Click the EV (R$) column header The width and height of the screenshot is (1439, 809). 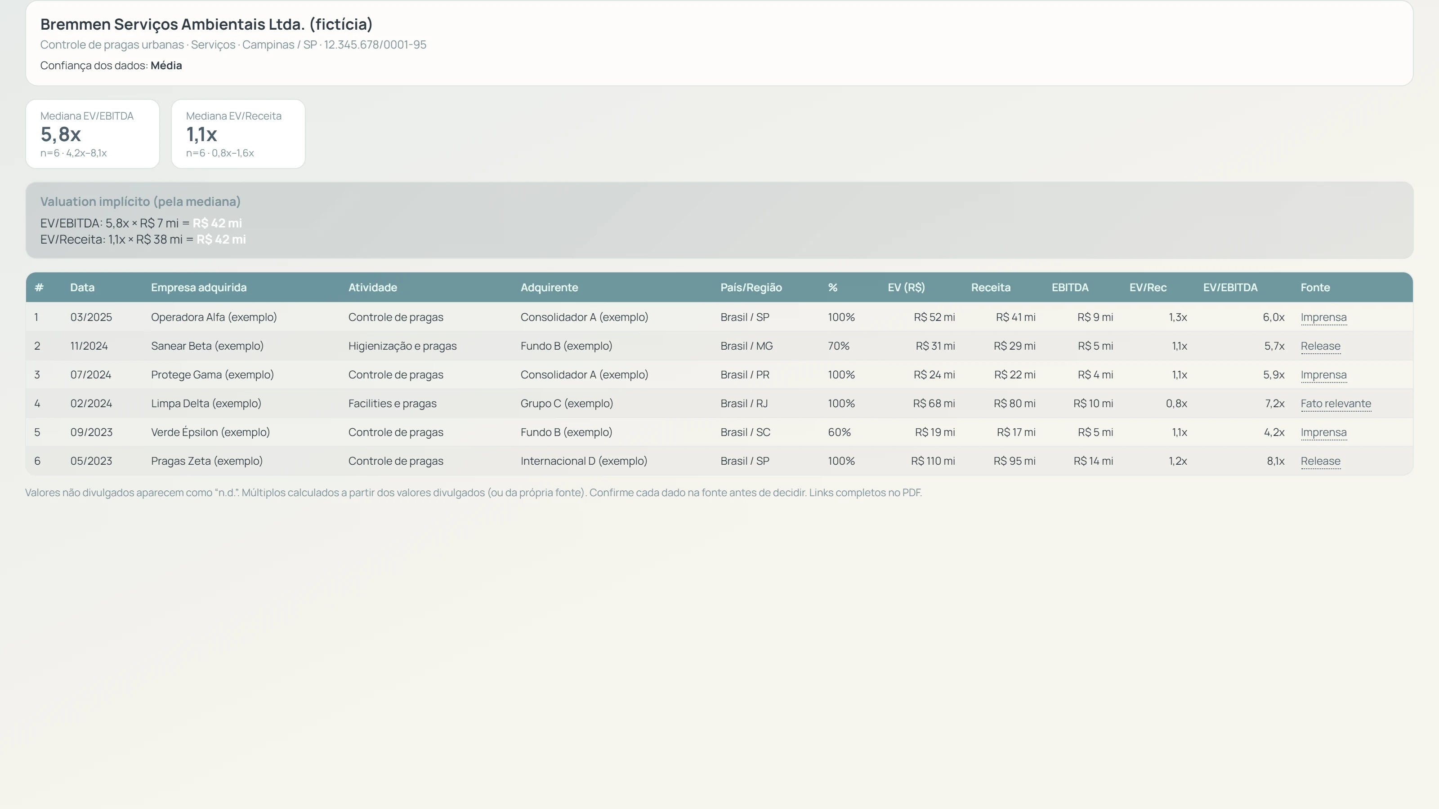click(906, 288)
